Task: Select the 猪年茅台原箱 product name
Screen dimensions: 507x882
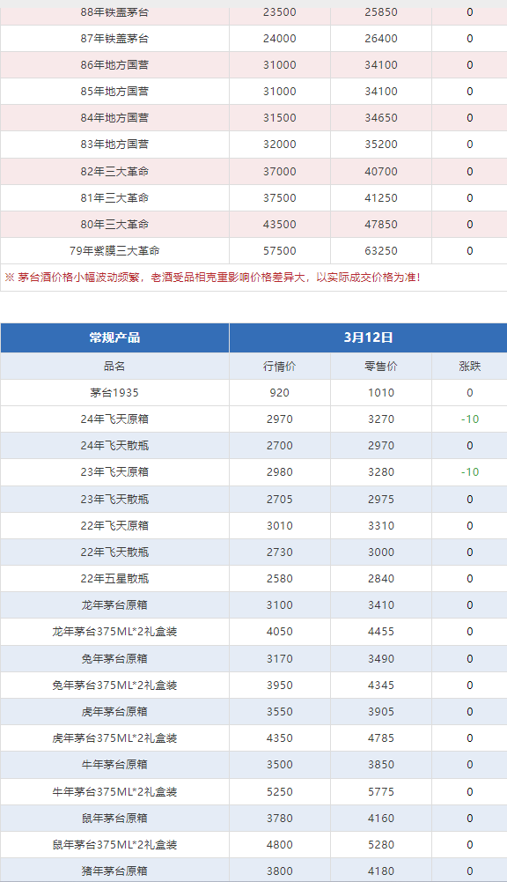Action: click(x=114, y=871)
